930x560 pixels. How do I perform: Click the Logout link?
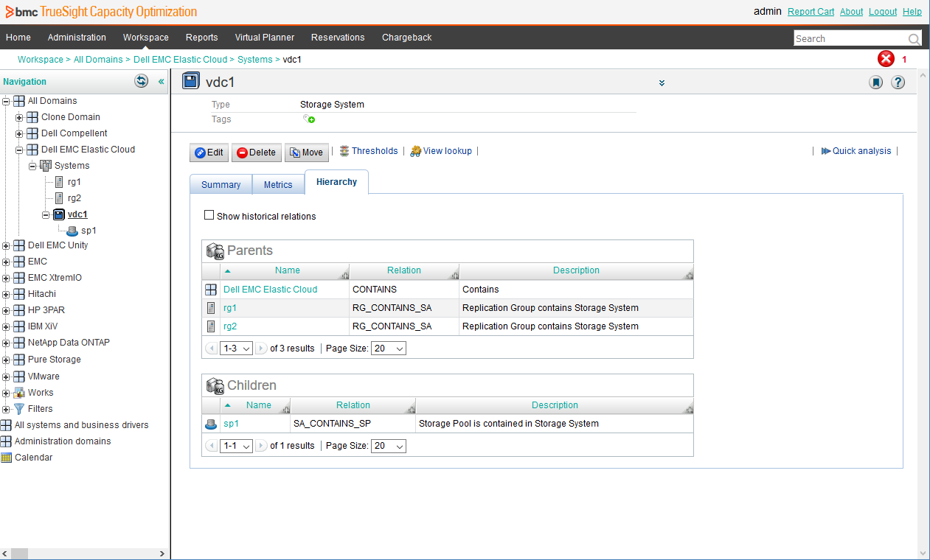[883, 12]
